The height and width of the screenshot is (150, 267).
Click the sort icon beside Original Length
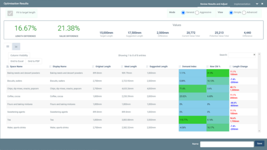[x=93, y=67]
